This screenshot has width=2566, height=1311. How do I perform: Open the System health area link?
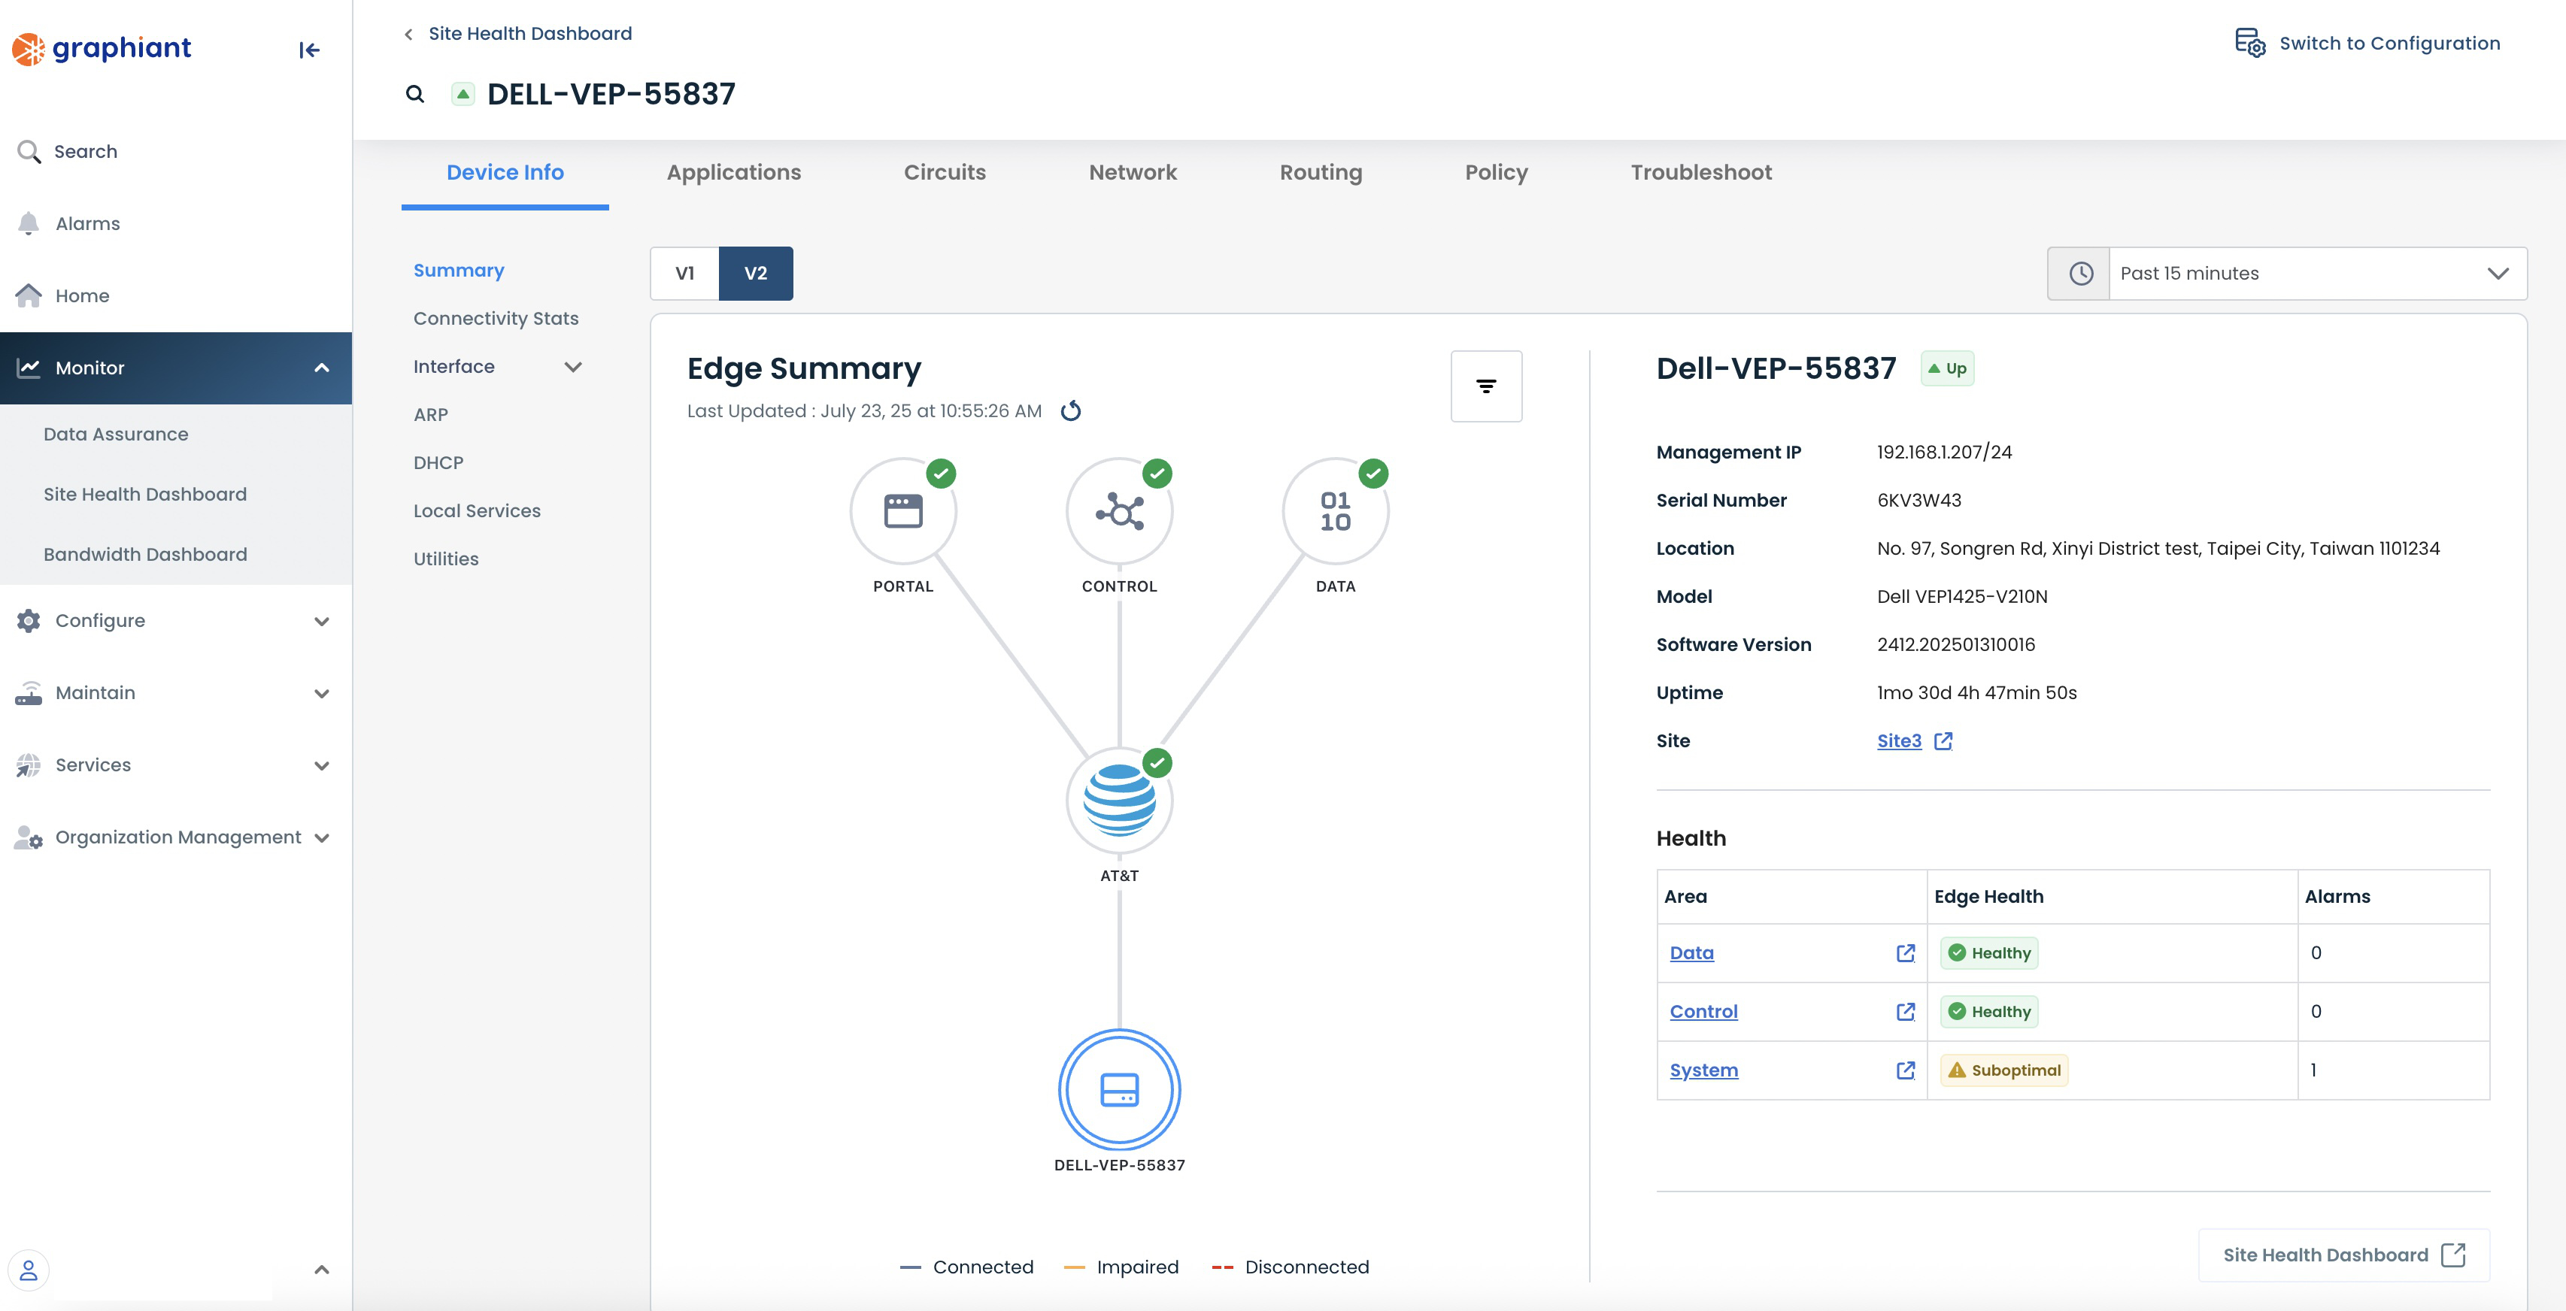1703,1071
